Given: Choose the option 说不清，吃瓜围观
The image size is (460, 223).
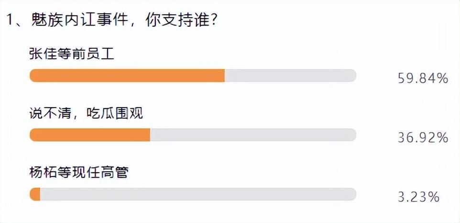Looking at the screenshot, I should click(x=86, y=113).
